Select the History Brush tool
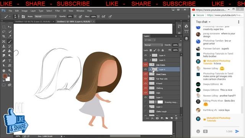245x138 pixels. tap(10, 46)
